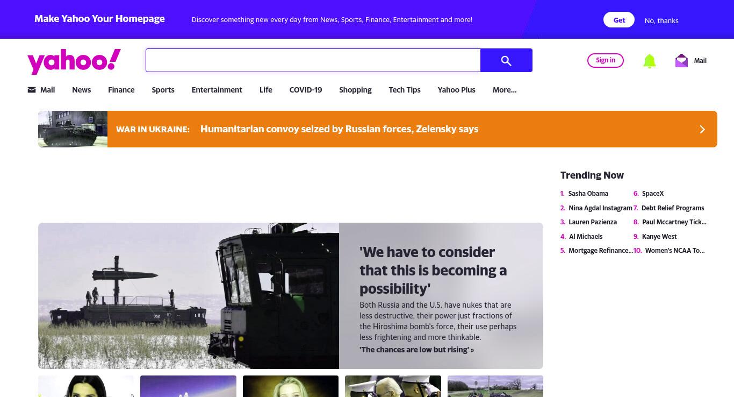
Task: Open notifications via the green bell icon
Action: click(x=649, y=61)
